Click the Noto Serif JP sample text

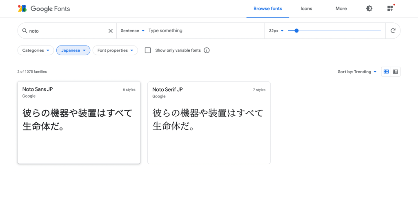(208, 120)
